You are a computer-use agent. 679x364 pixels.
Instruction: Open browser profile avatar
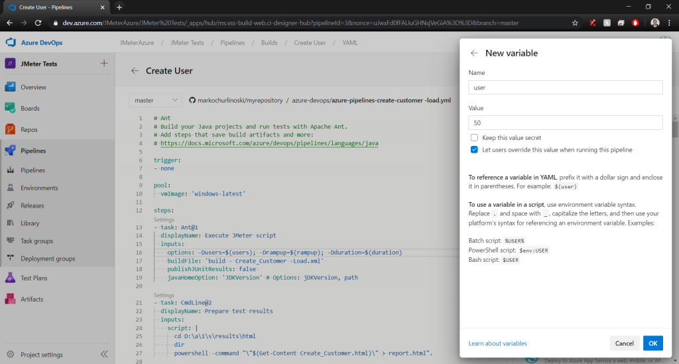coord(655,23)
